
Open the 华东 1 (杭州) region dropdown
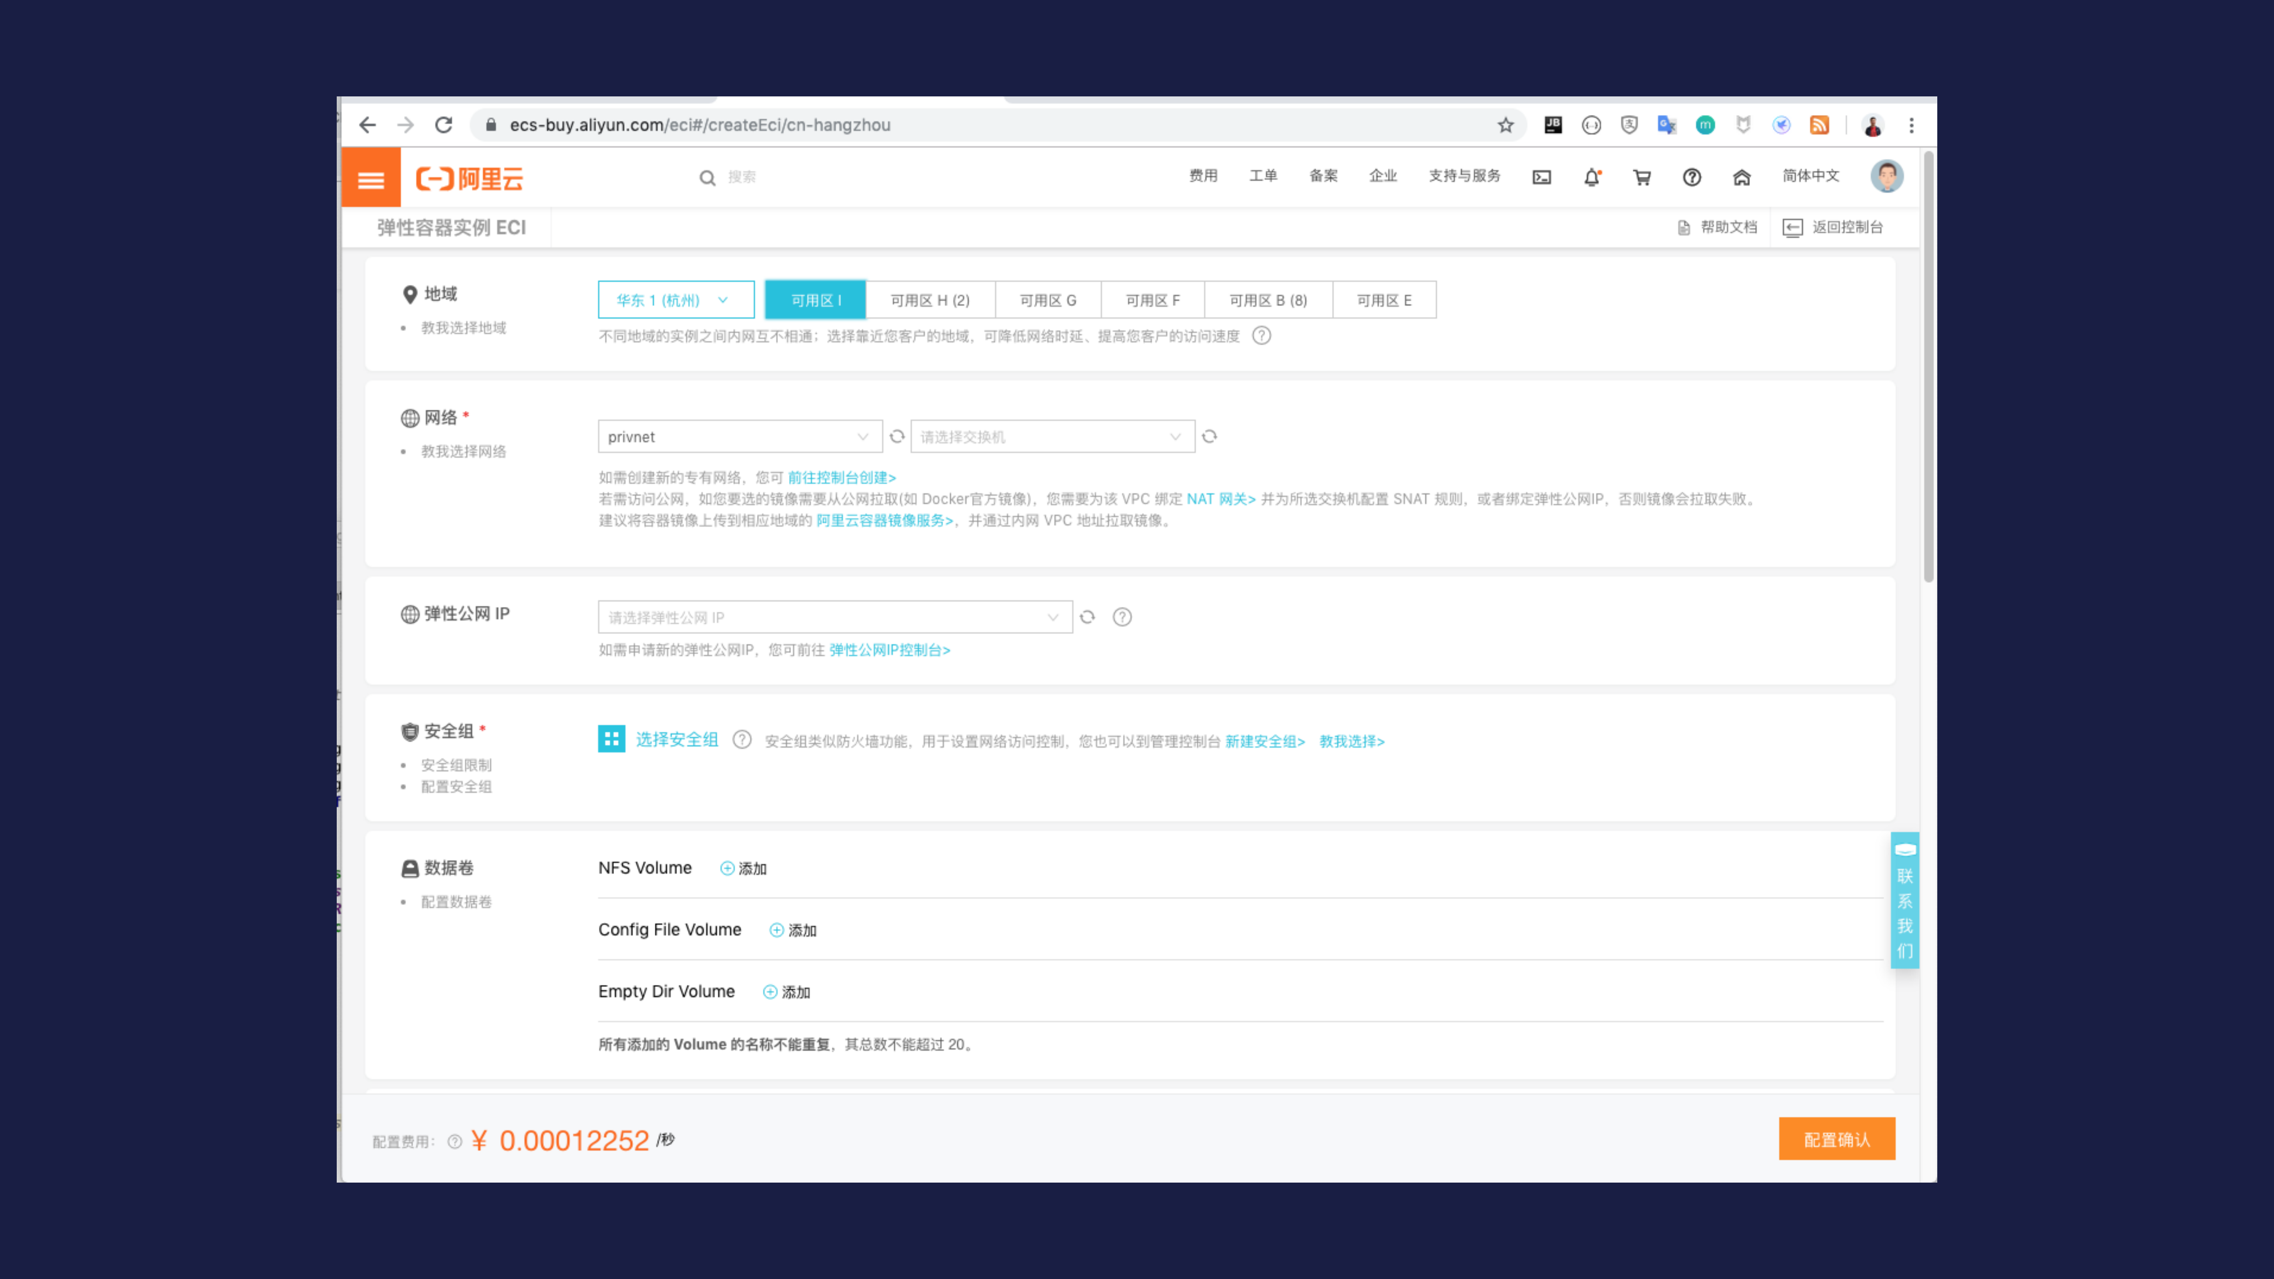point(675,299)
